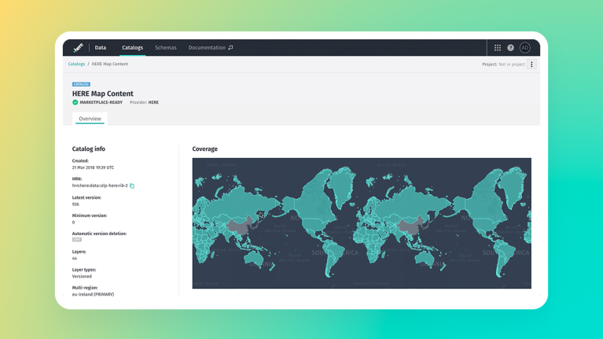Click the Layer types value Versioned

pyautogui.click(x=82, y=276)
